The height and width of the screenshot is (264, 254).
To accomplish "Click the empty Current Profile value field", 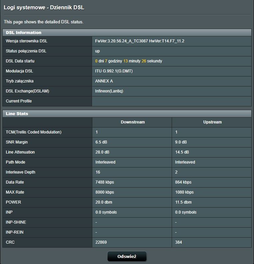I will point(171,101).
